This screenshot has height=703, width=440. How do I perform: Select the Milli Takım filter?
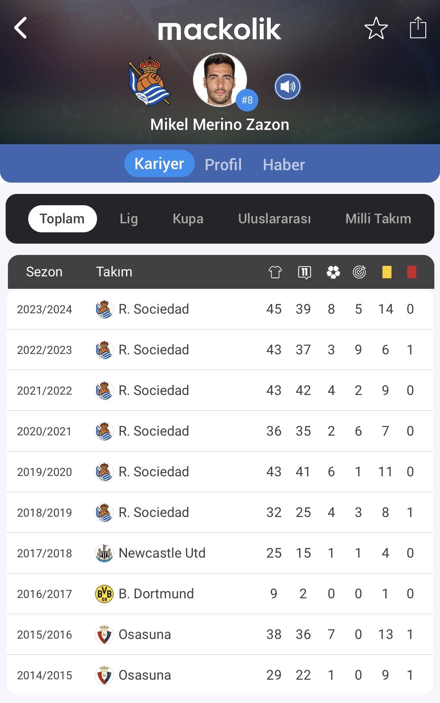(x=378, y=219)
